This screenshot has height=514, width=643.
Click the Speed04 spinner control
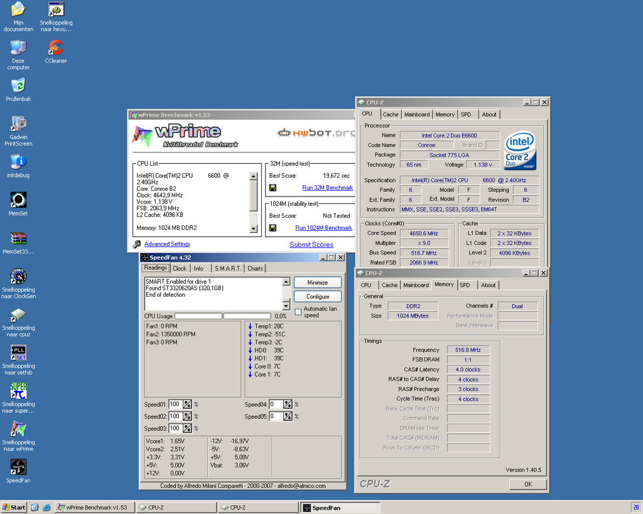coord(288,405)
